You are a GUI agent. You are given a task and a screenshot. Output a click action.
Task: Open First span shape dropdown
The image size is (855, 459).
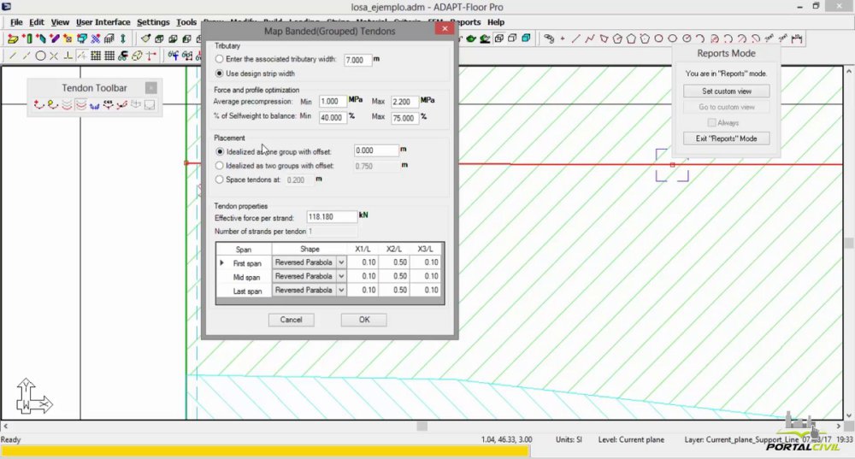[x=341, y=262]
